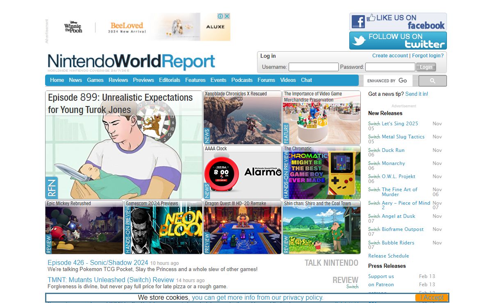Viewport: 492px width, 303px height.
Task: Open the Reviews menu item
Action: pyautogui.click(x=118, y=80)
